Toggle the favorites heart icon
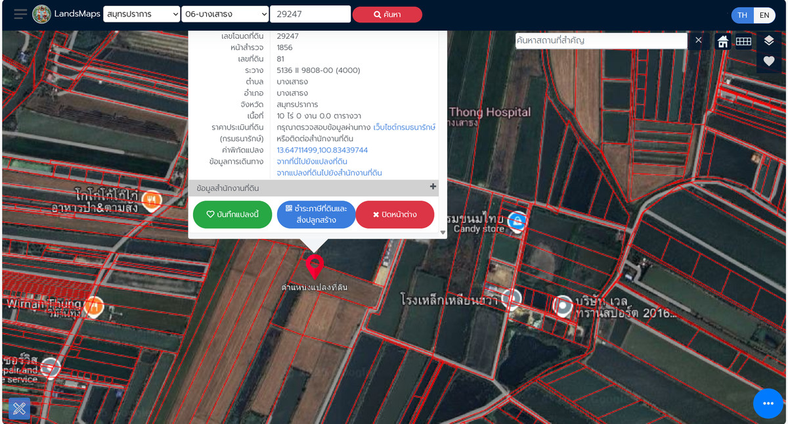This screenshot has width=788, height=424. [x=769, y=62]
